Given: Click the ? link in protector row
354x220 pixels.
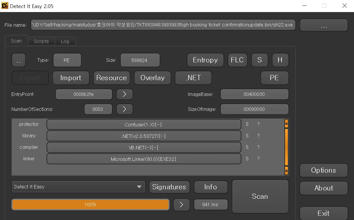Looking at the screenshot, I should (x=259, y=124).
